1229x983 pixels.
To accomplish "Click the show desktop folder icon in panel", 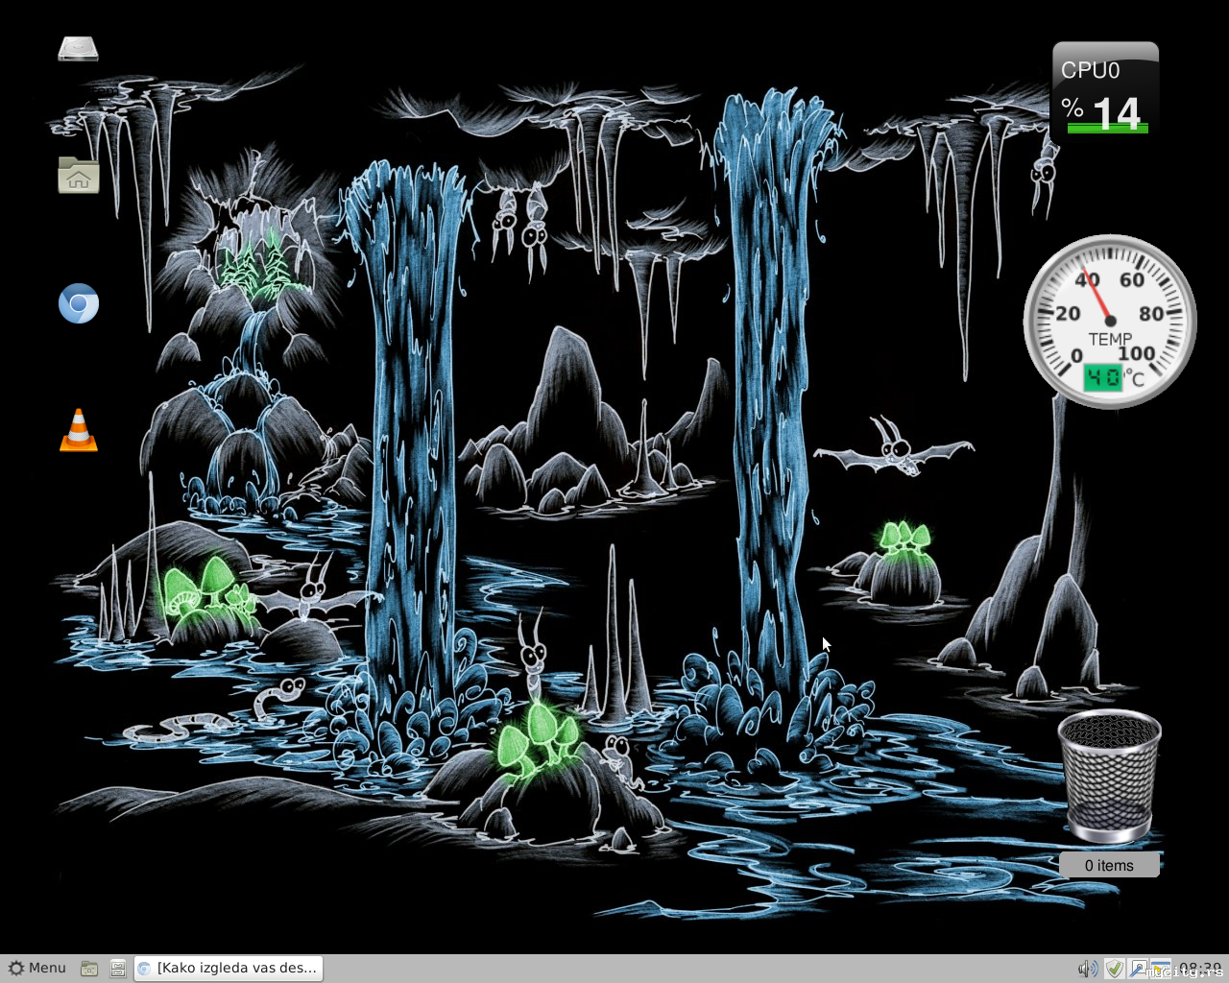I will (89, 969).
